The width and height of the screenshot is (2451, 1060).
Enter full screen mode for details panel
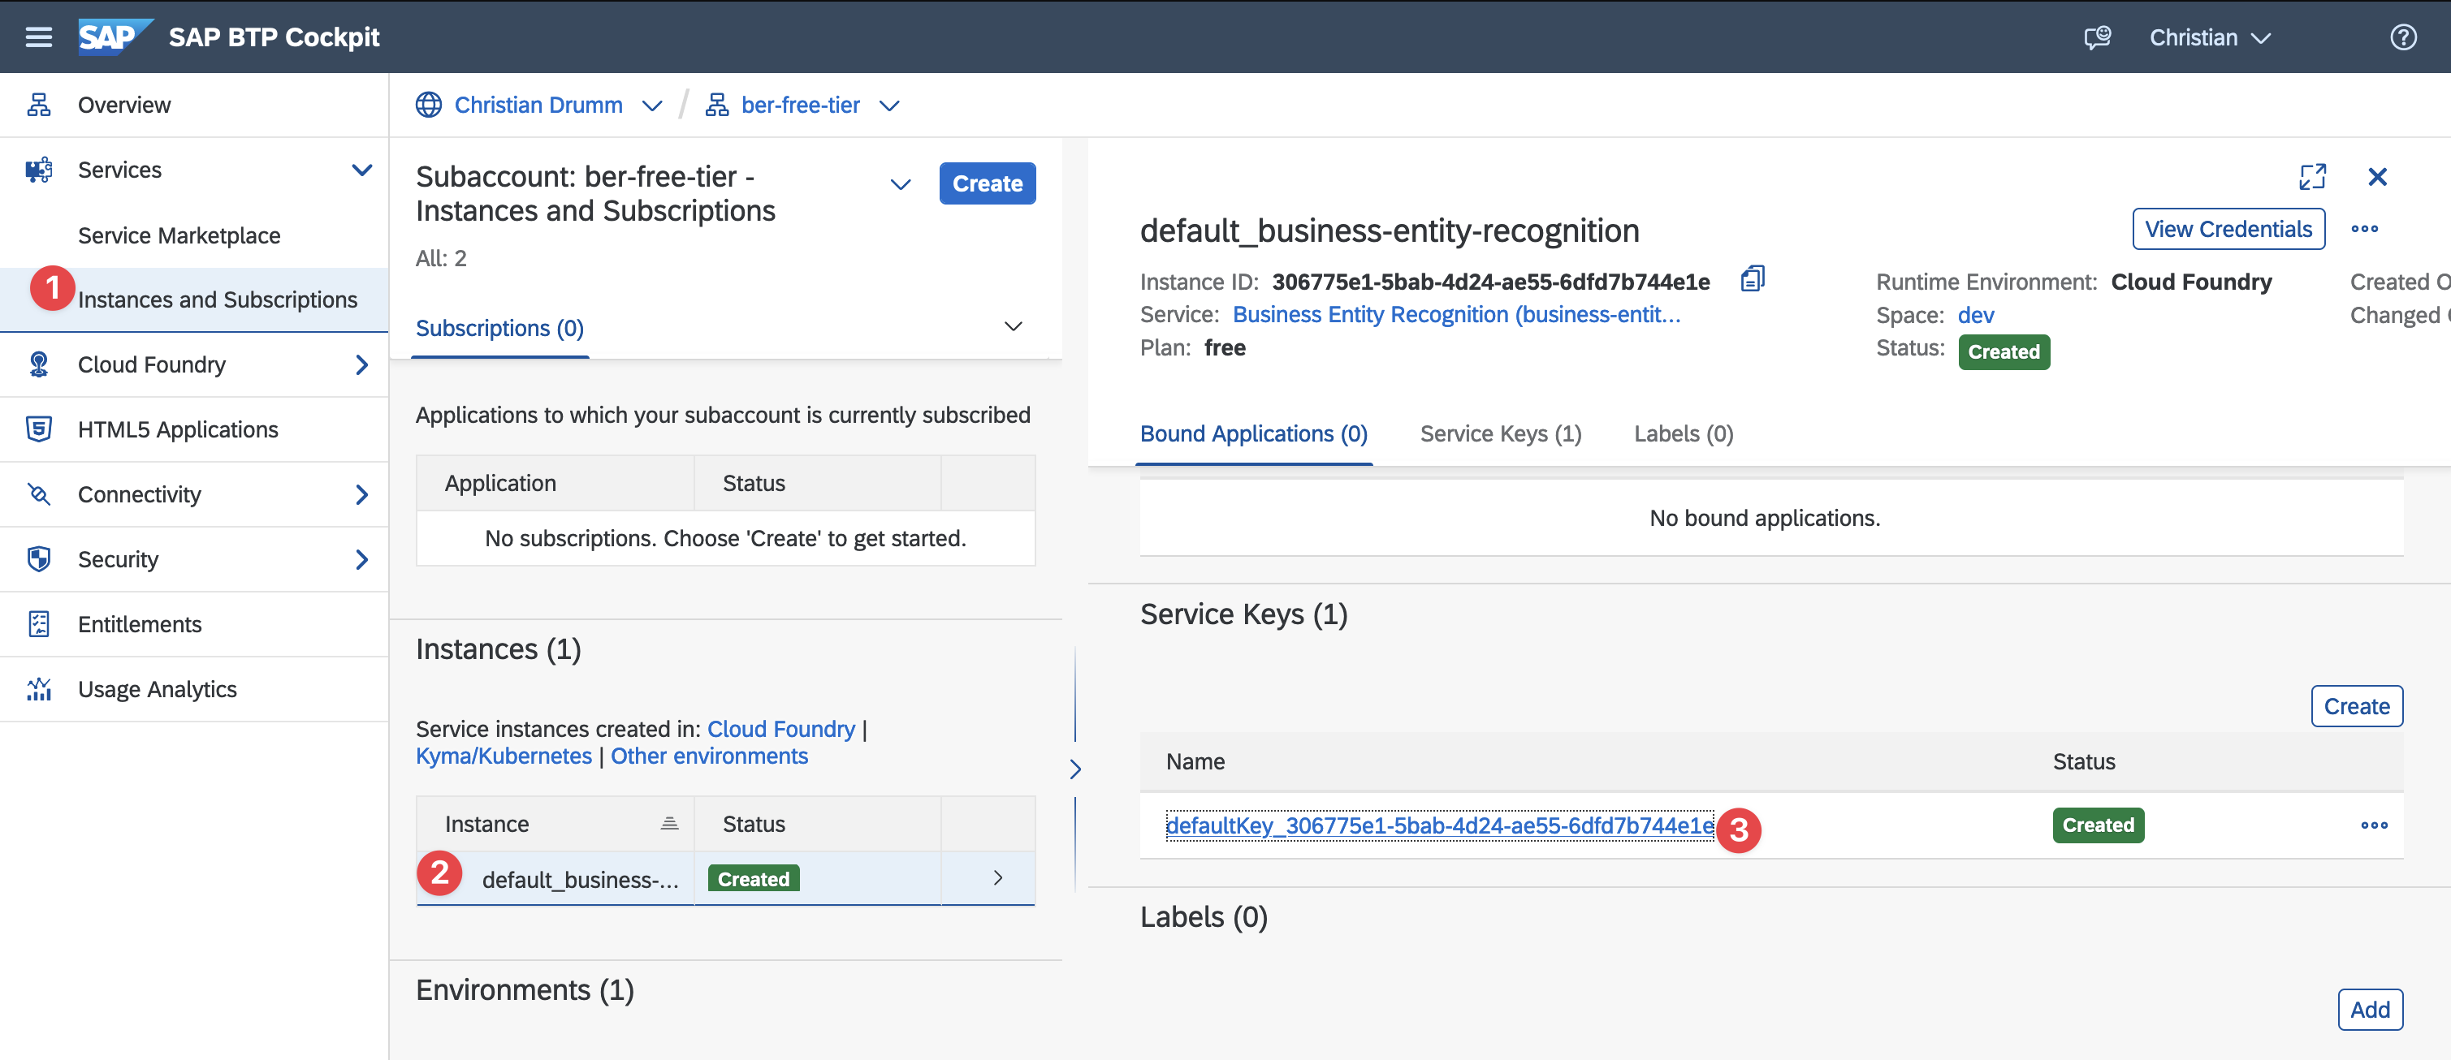[2312, 177]
